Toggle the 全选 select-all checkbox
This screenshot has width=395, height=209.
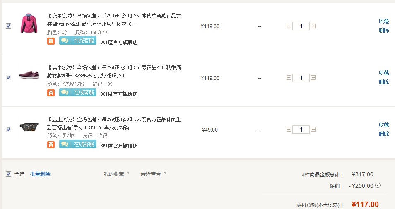(9, 174)
